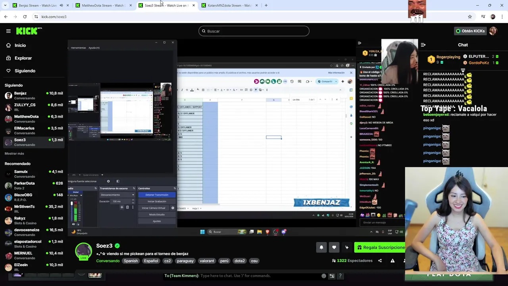Open the Chrome profile avatar
508x286 pixels.
click(493, 17)
